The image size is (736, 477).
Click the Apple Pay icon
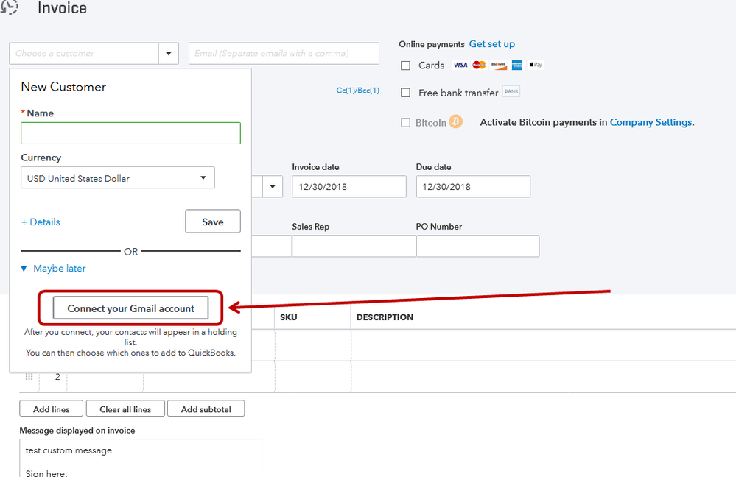point(536,66)
